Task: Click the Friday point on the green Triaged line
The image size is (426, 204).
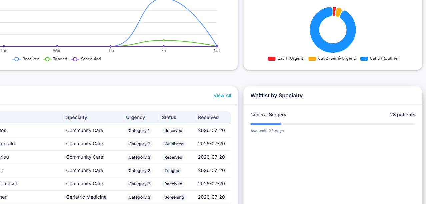Action: pyautogui.click(x=164, y=40)
